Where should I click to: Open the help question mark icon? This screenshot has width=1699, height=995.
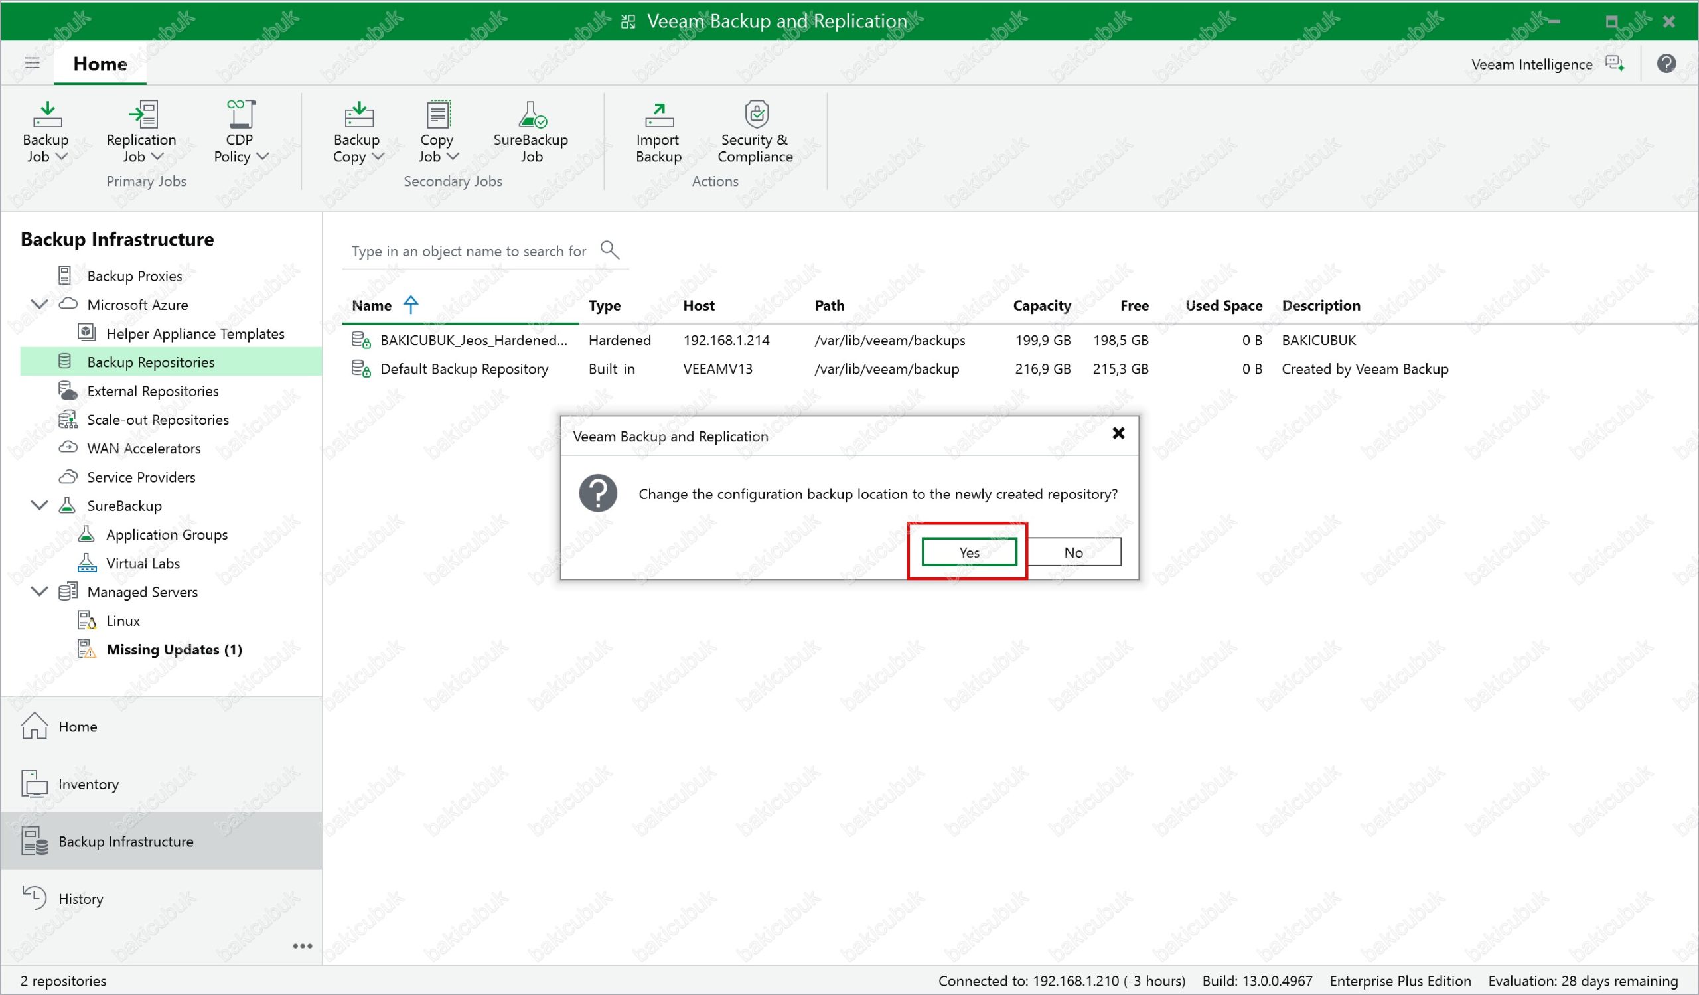click(x=1666, y=64)
